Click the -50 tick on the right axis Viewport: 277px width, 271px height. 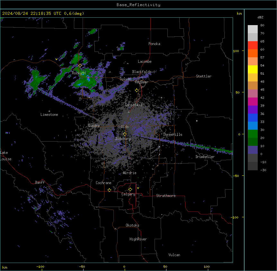coord(236,176)
